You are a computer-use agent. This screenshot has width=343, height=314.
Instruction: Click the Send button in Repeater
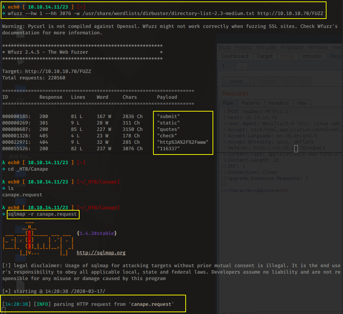point(236,82)
